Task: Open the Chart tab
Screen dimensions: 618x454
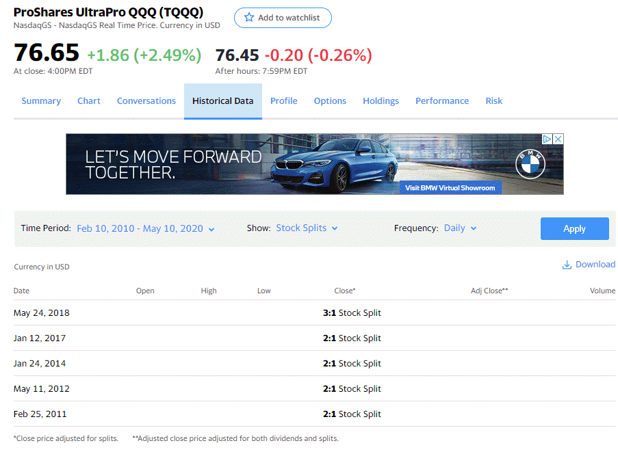Action: pyautogui.click(x=89, y=101)
